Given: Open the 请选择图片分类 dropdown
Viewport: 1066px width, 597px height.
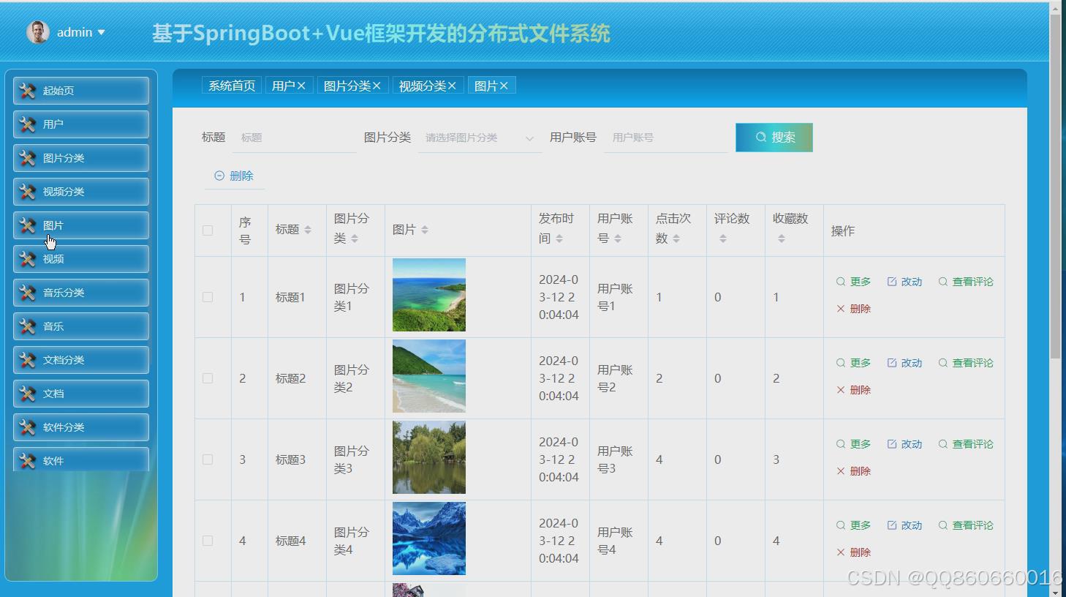Looking at the screenshot, I should coord(479,138).
